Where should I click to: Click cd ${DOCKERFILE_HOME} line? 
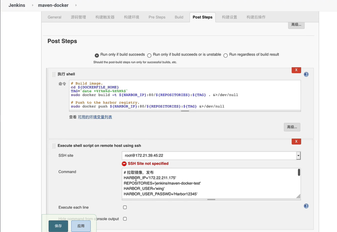tap(95, 87)
